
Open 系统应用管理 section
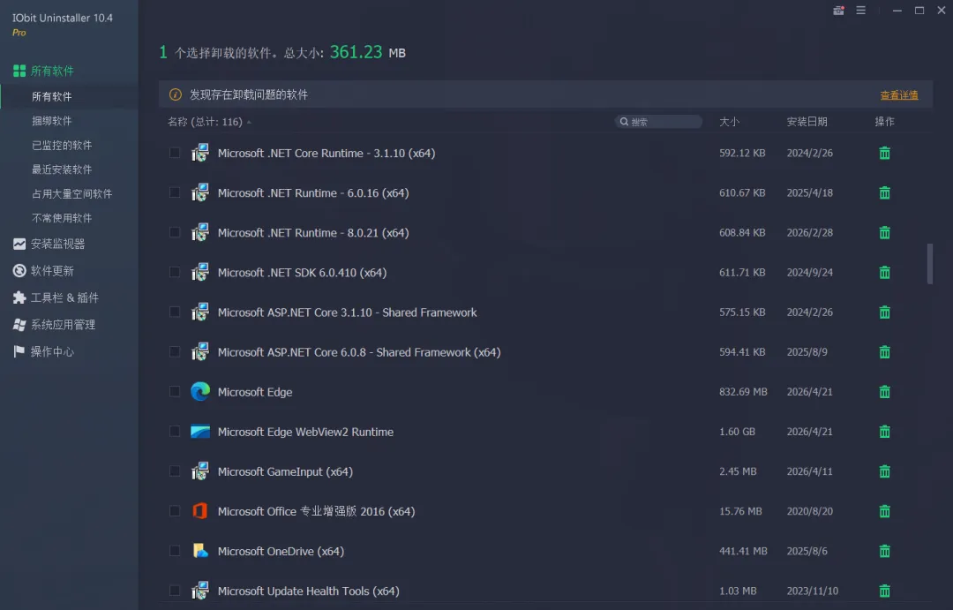(x=64, y=325)
